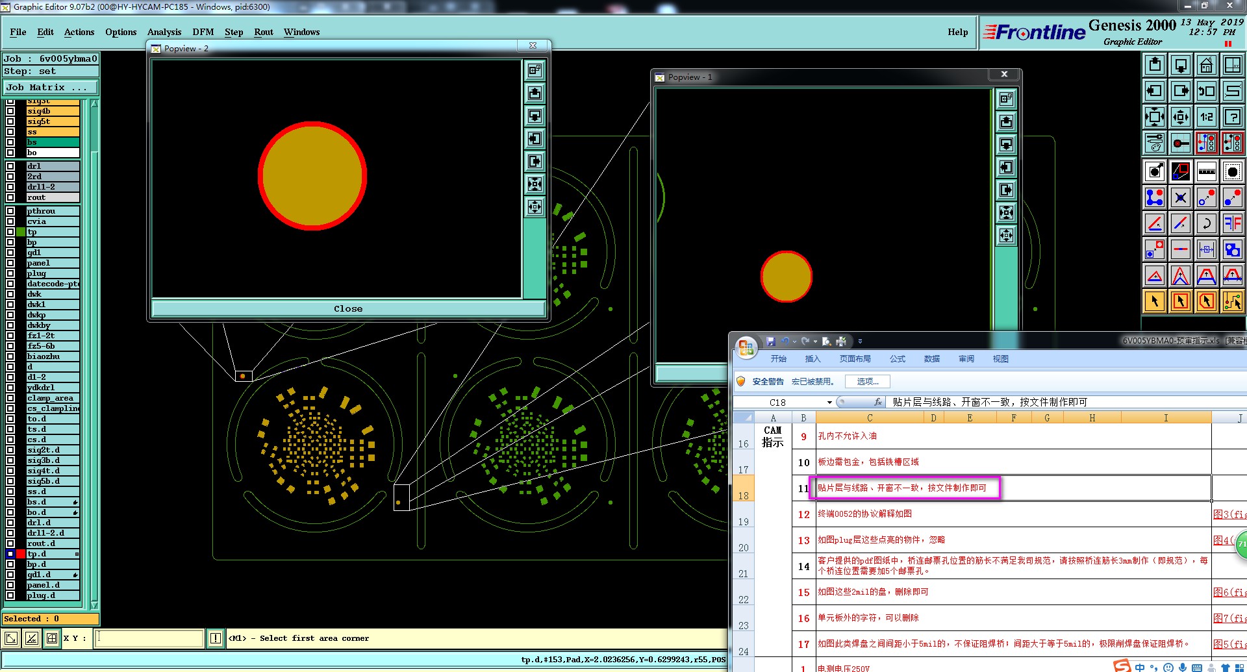Click the Job Matrix button

51,87
